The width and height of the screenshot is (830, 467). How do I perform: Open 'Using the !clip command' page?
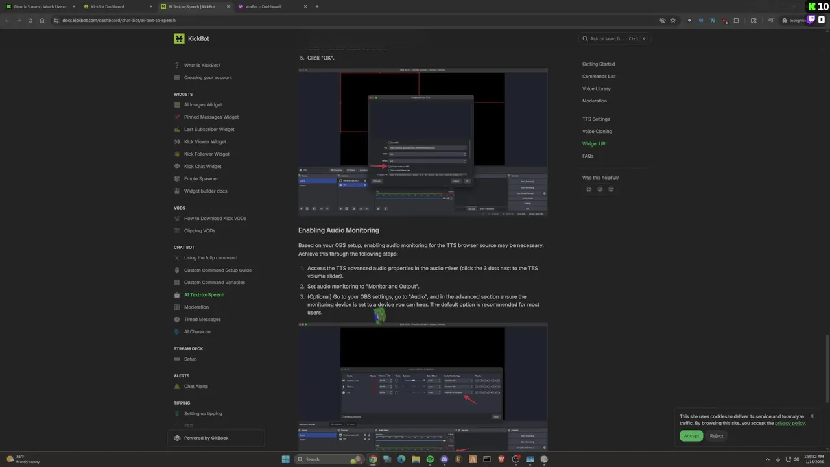point(210,258)
